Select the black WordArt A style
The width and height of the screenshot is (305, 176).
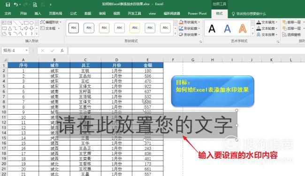pyautogui.click(x=212, y=29)
